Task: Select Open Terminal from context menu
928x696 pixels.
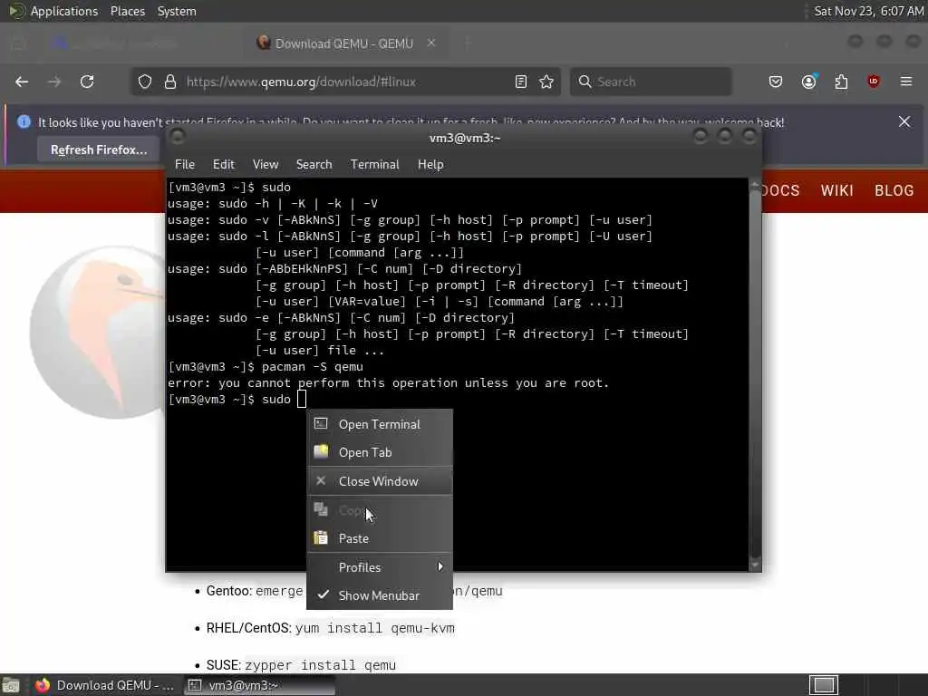Action: pyautogui.click(x=380, y=424)
